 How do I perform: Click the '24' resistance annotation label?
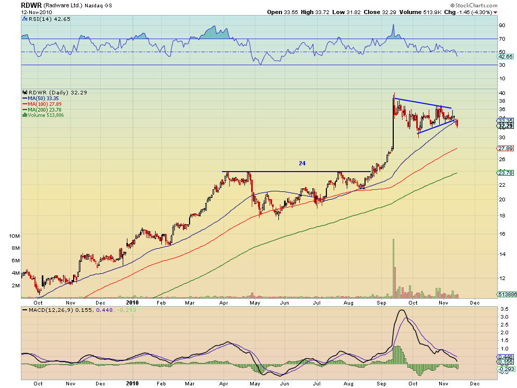(302, 163)
